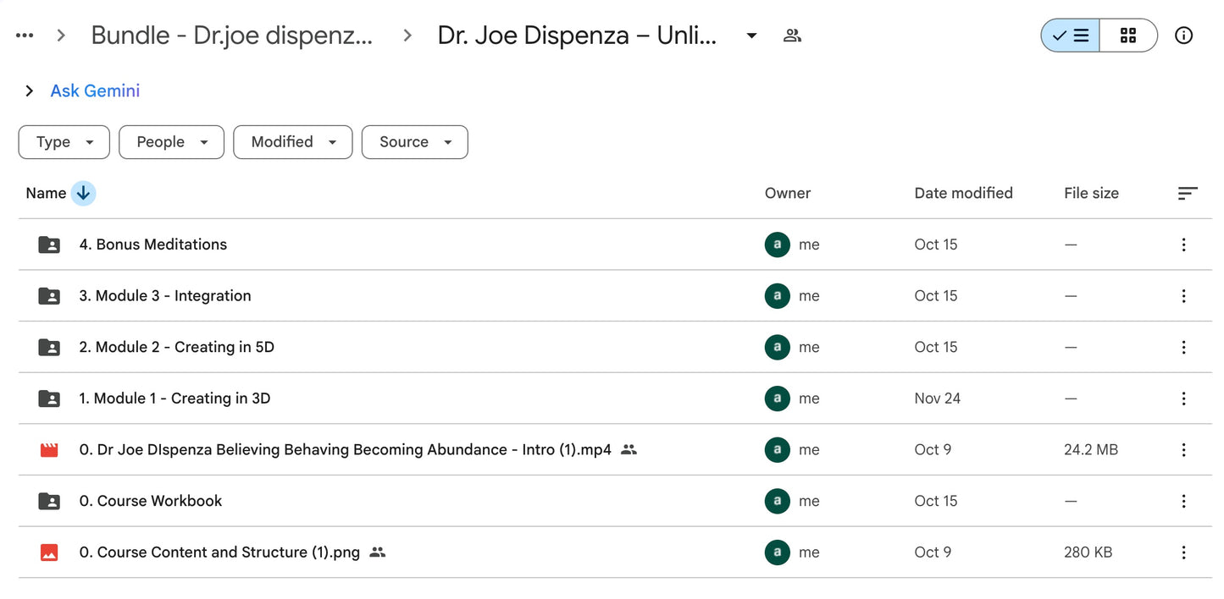
Task: Click the owner avatar for Module 3 Integration
Action: pyautogui.click(x=777, y=295)
